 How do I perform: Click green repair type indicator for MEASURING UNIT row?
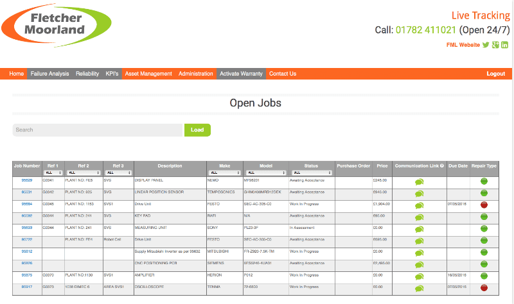coord(484,228)
